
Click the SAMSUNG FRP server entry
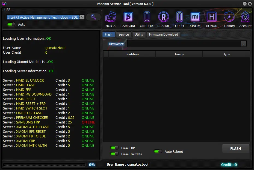pyautogui.click(x=28, y=122)
